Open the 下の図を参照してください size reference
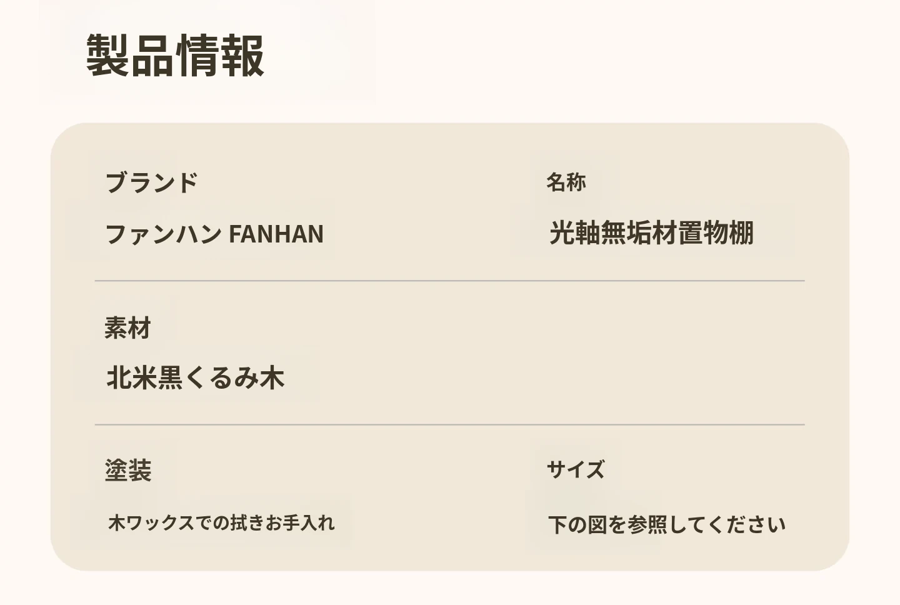The width and height of the screenshot is (900, 605). (x=666, y=524)
